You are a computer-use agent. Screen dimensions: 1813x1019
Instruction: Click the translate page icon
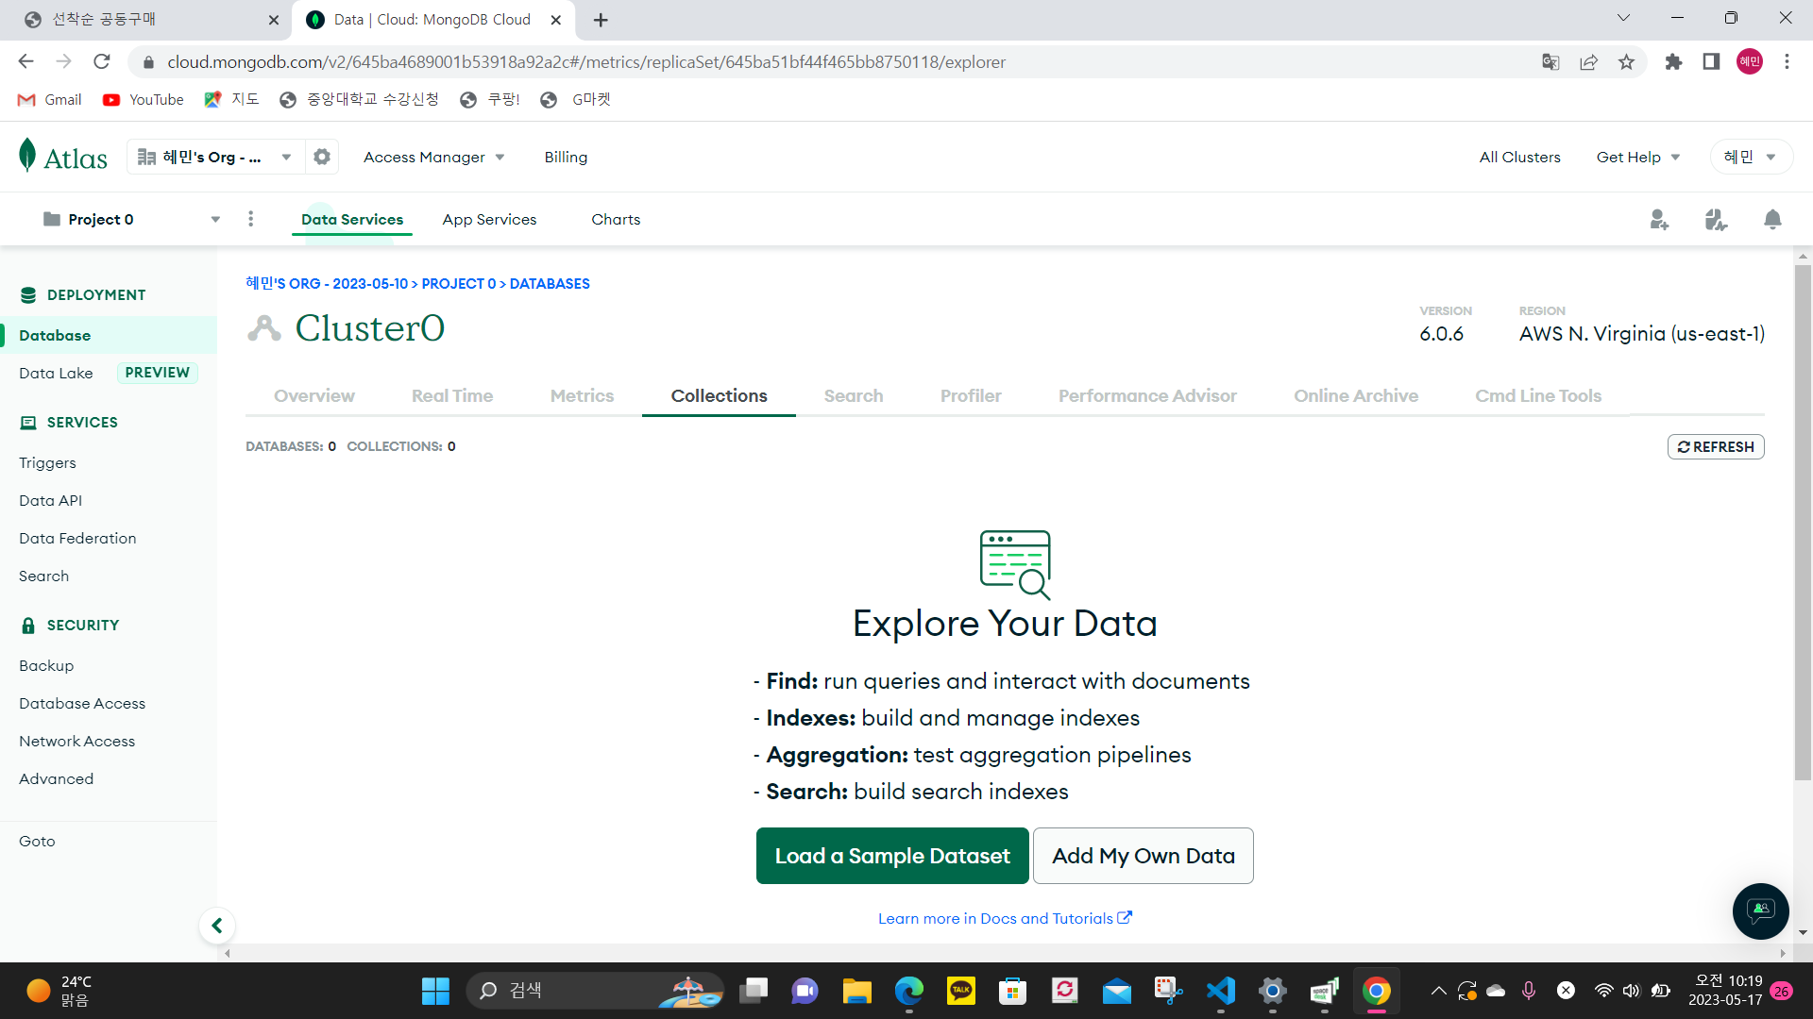click(x=1550, y=62)
